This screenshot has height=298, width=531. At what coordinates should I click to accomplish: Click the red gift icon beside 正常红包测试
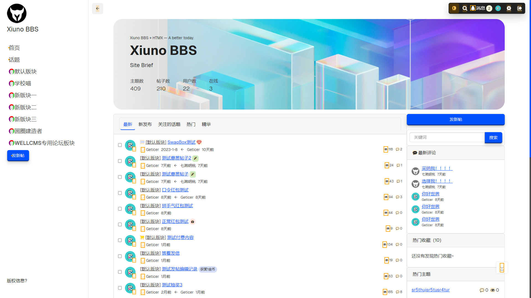point(192,222)
